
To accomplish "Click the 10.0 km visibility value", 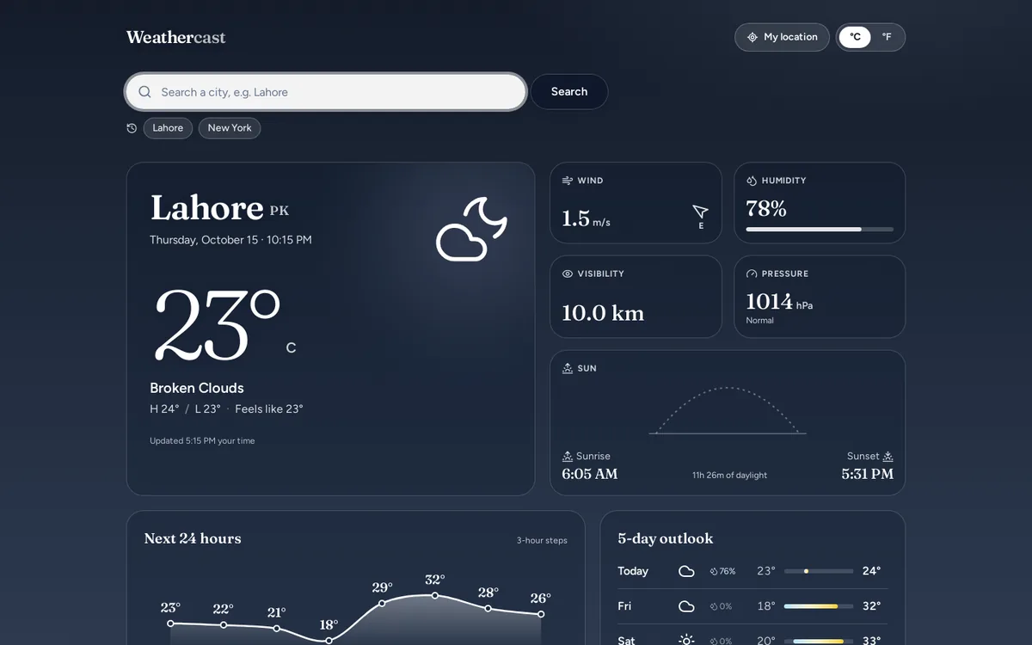I will point(603,313).
